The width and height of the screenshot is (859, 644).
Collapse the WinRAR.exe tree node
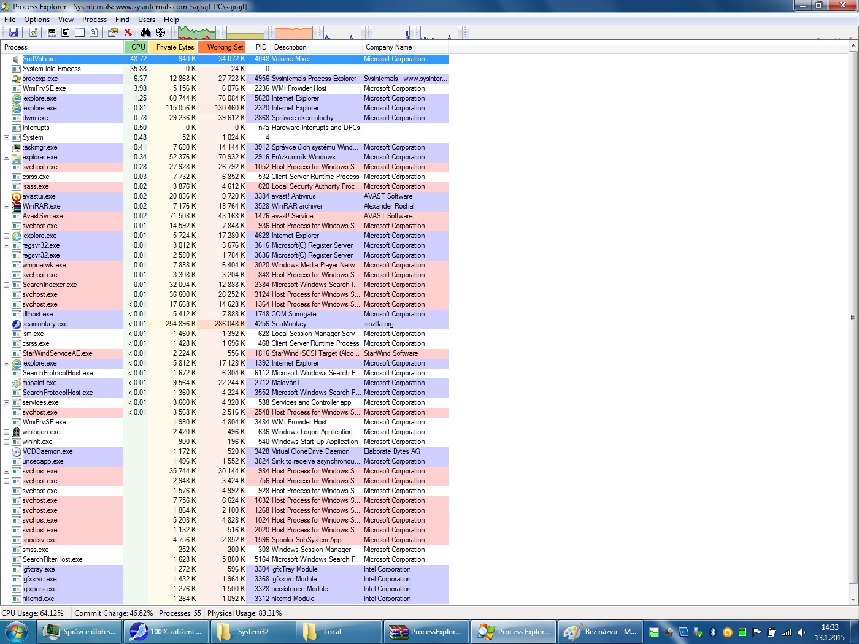[x=6, y=206]
